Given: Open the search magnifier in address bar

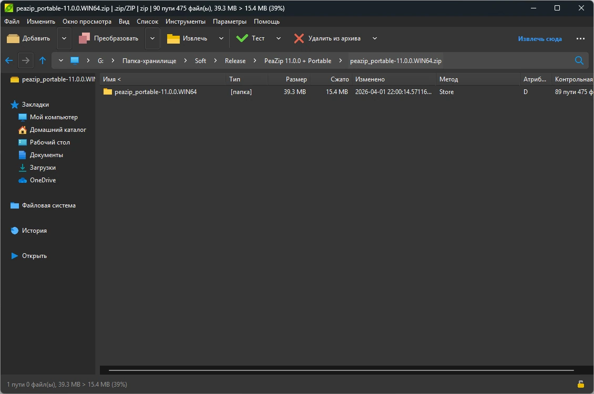Looking at the screenshot, I should (579, 60).
